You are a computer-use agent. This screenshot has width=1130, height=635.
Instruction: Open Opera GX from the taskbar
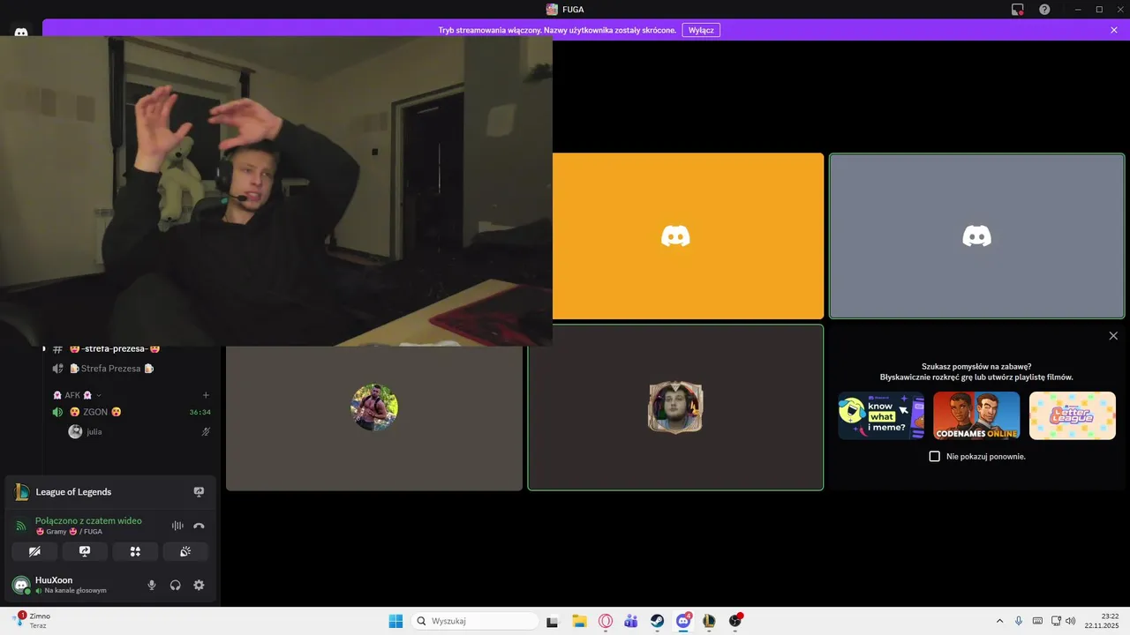pos(606,621)
